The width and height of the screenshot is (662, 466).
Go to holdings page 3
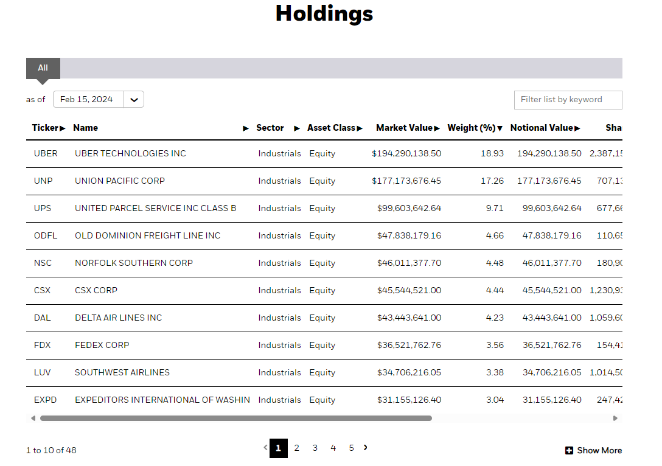point(315,448)
